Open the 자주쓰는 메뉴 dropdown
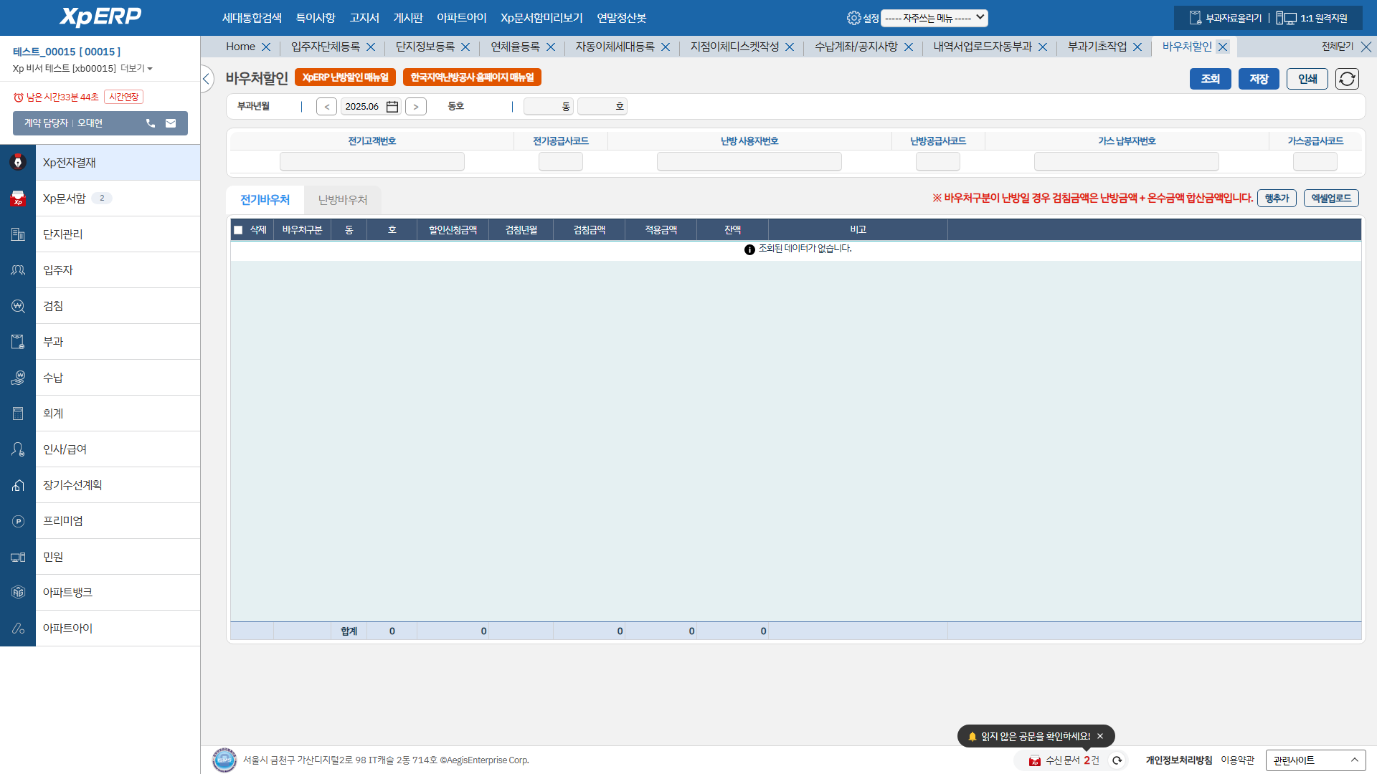Screen dimensions: 1377x774 click(x=934, y=18)
